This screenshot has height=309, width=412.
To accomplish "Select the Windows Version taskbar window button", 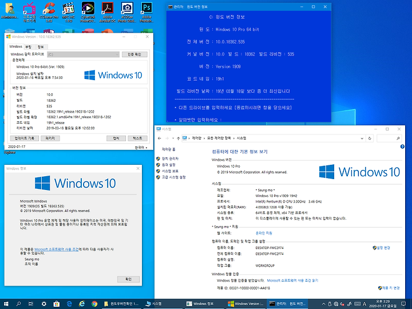I will 247,304.
